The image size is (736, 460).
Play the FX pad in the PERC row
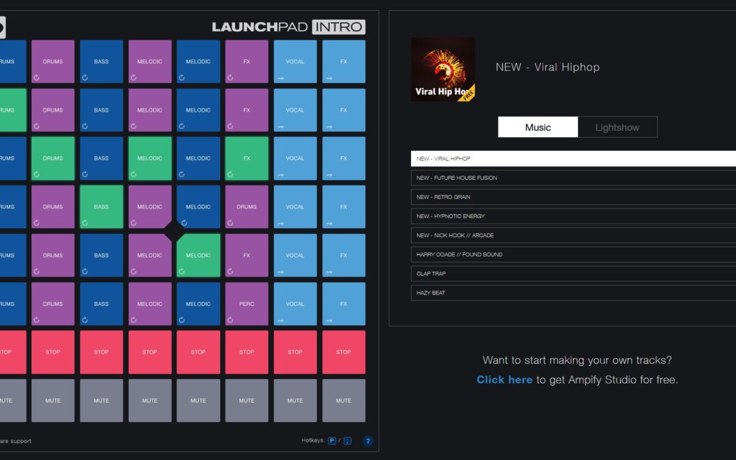click(x=343, y=304)
